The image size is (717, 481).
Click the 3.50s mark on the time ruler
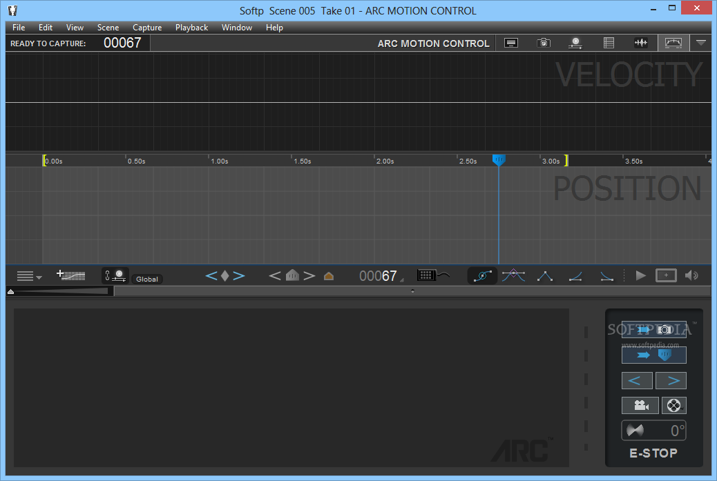(634, 161)
